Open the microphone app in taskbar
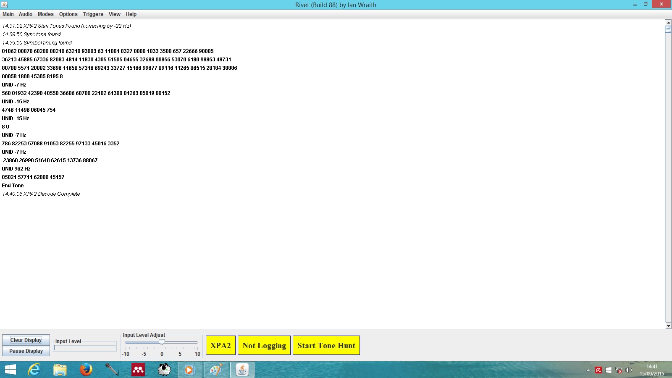Screen dimensions: 672x378 (x=112, y=370)
